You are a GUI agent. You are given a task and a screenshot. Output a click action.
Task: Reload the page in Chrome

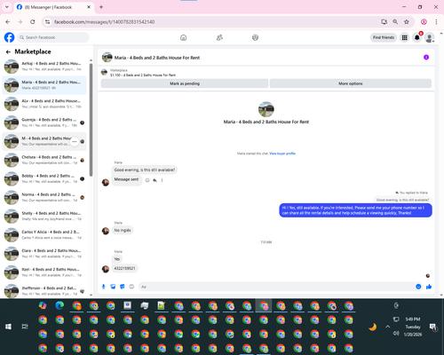click(x=33, y=22)
